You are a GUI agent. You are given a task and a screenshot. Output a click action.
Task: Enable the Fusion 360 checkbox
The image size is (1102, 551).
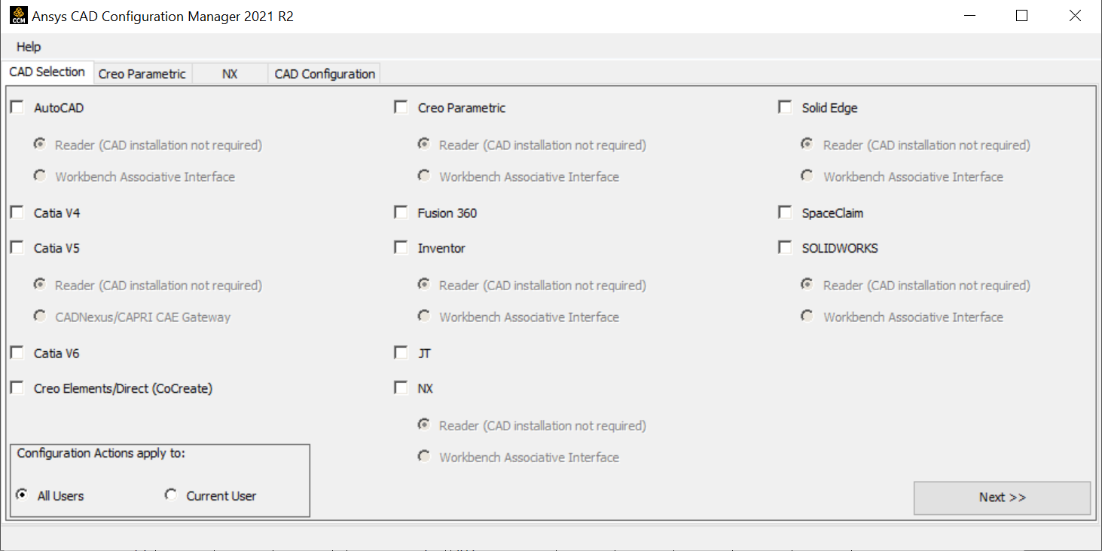click(x=401, y=213)
